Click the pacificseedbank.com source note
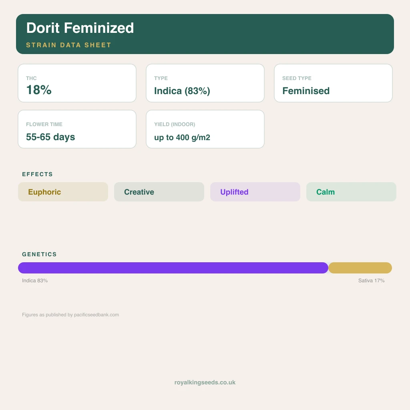This screenshot has height=410, width=410. click(70, 315)
